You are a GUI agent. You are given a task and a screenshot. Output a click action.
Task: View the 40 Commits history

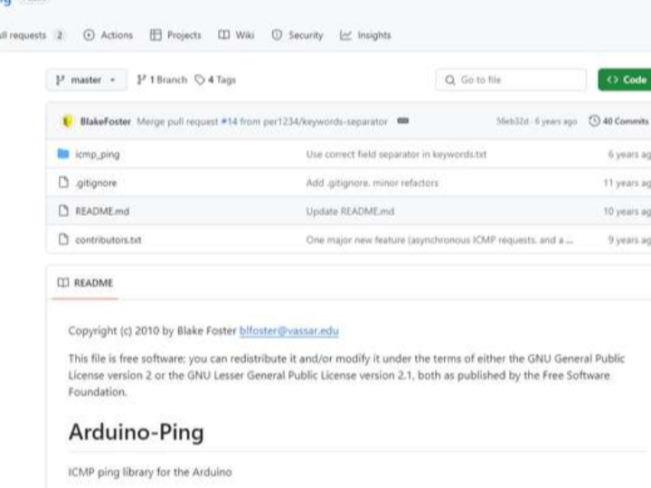click(618, 121)
